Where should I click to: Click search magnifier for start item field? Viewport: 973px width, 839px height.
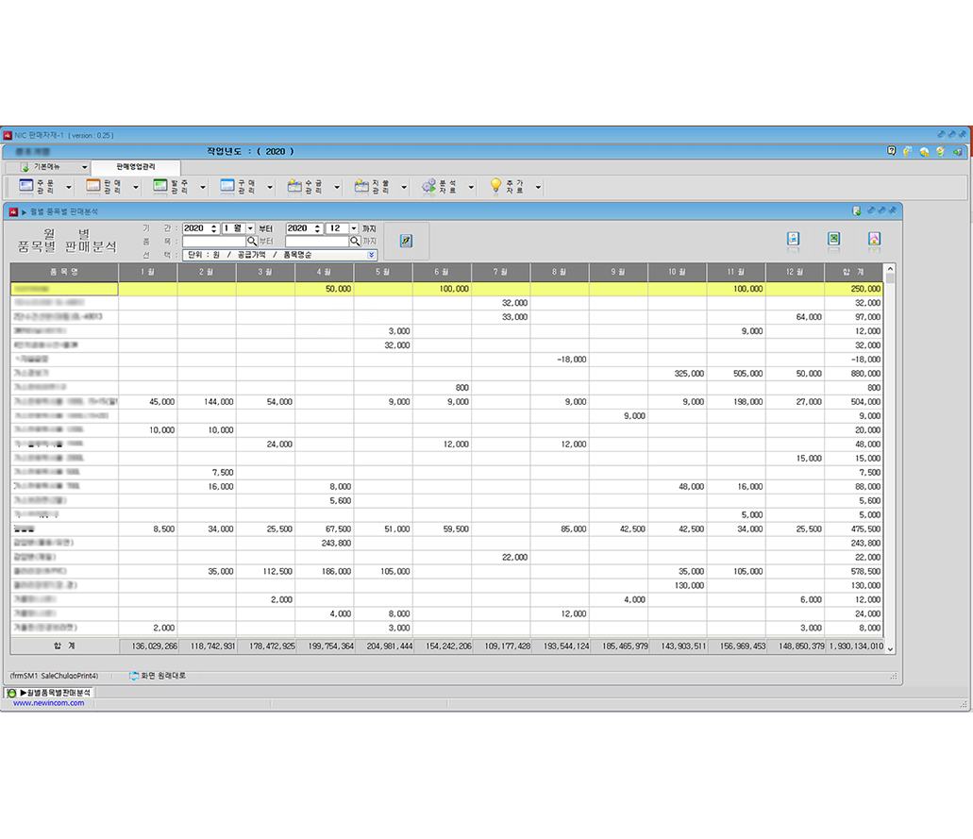click(252, 242)
